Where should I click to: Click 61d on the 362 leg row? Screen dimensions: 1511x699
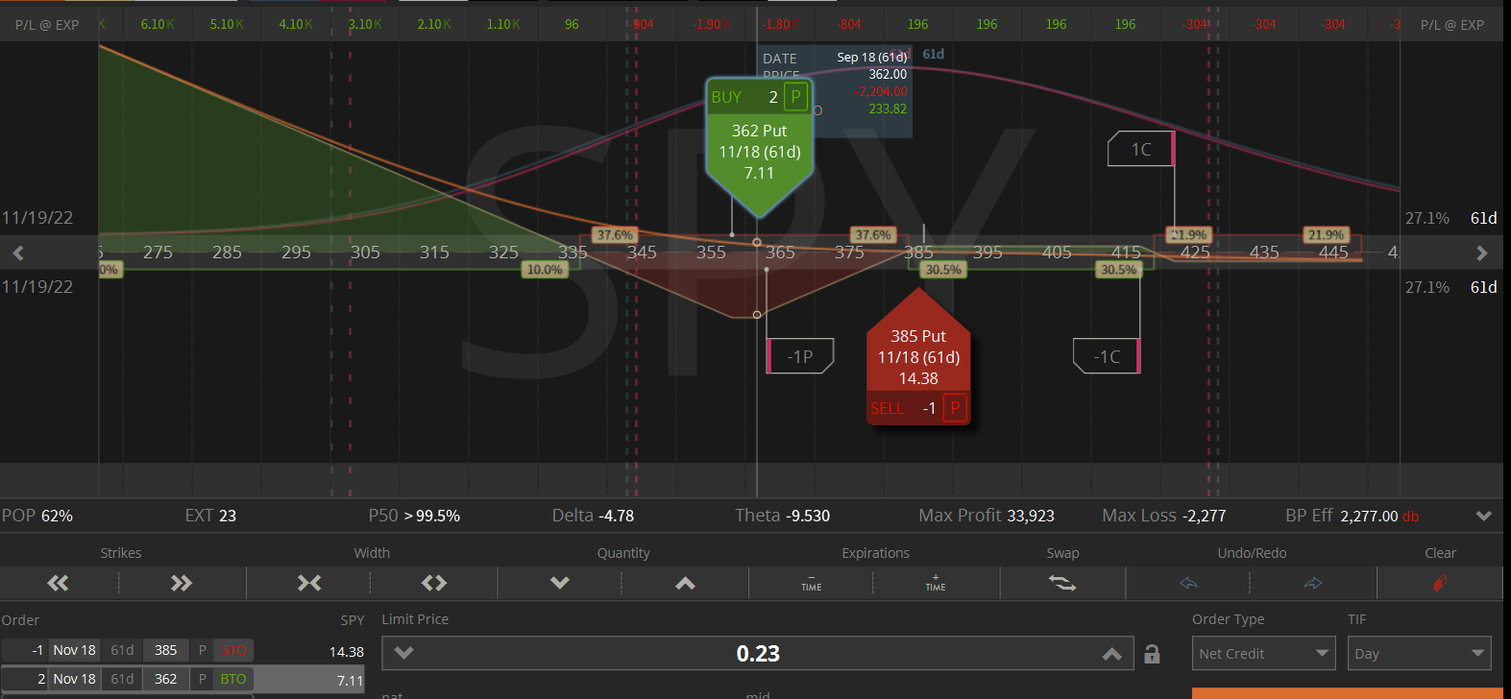122,679
